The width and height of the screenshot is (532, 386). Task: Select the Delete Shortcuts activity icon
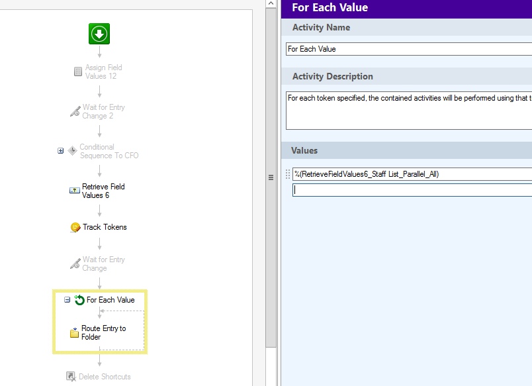click(x=71, y=377)
